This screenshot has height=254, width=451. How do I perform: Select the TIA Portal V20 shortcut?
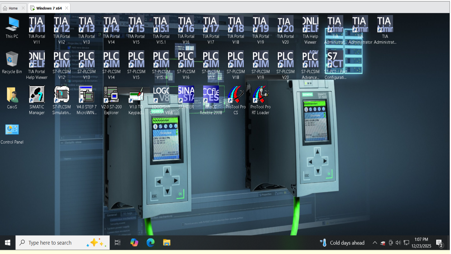click(285, 25)
